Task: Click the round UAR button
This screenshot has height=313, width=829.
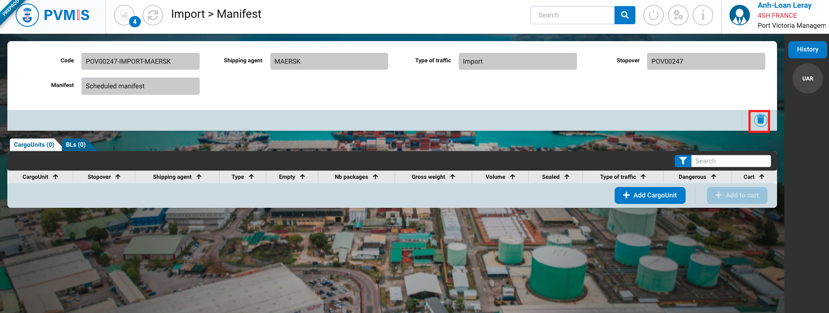Action: click(807, 78)
